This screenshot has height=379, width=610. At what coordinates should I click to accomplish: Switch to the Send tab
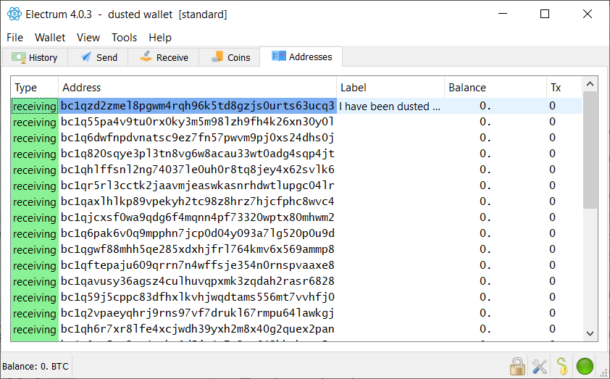[x=99, y=57]
